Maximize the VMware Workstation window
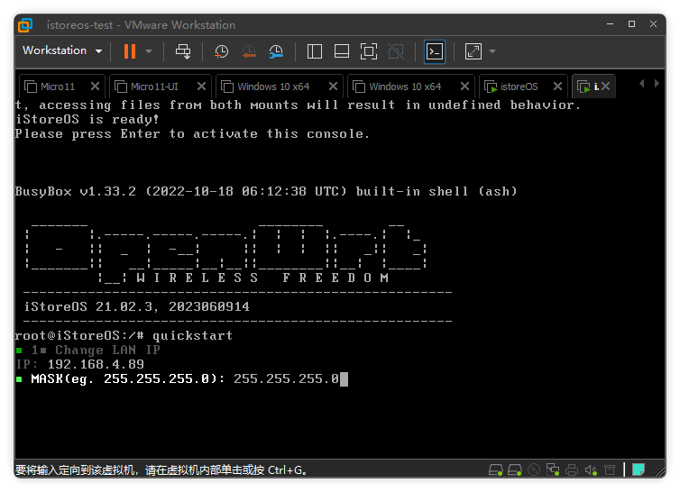Image resolution: width=680 pixels, height=492 pixels. click(x=632, y=24)
